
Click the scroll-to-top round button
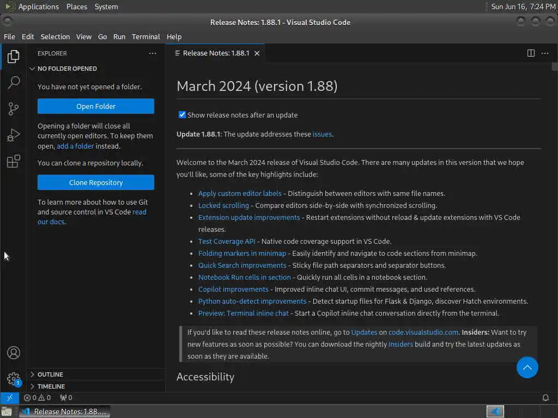[x=527, y=367]
